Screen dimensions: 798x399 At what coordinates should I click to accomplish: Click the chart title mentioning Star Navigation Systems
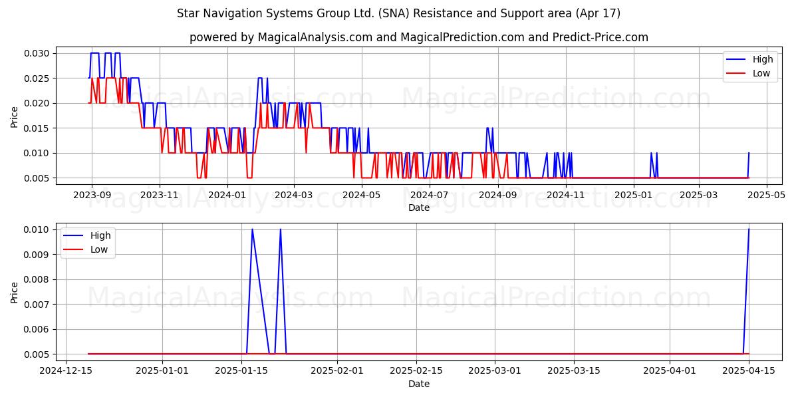(399, 13)
